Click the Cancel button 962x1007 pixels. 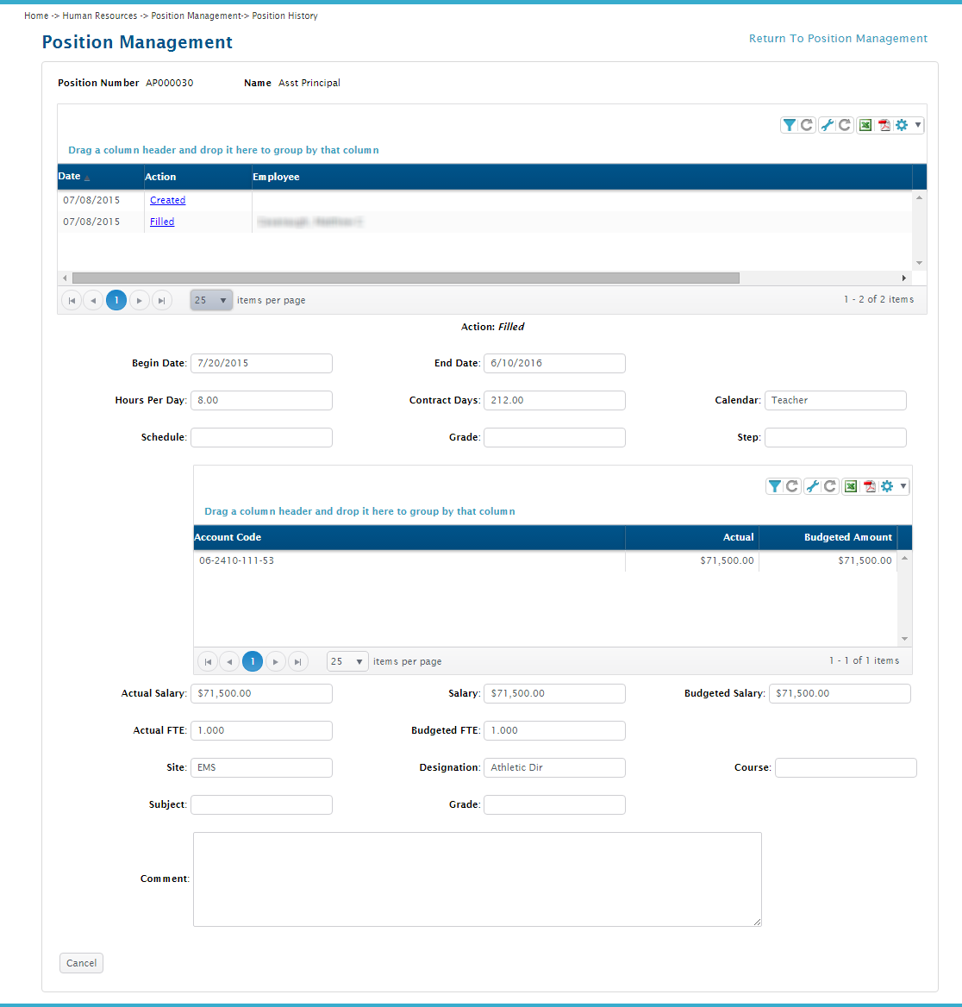click(x=82, y=963)
